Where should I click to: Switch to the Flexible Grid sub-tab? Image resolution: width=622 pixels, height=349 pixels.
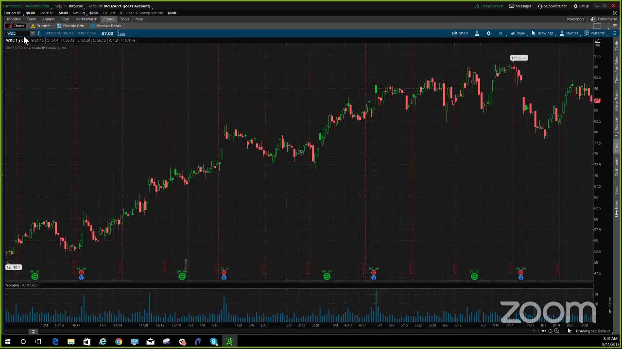pos(70,26)
